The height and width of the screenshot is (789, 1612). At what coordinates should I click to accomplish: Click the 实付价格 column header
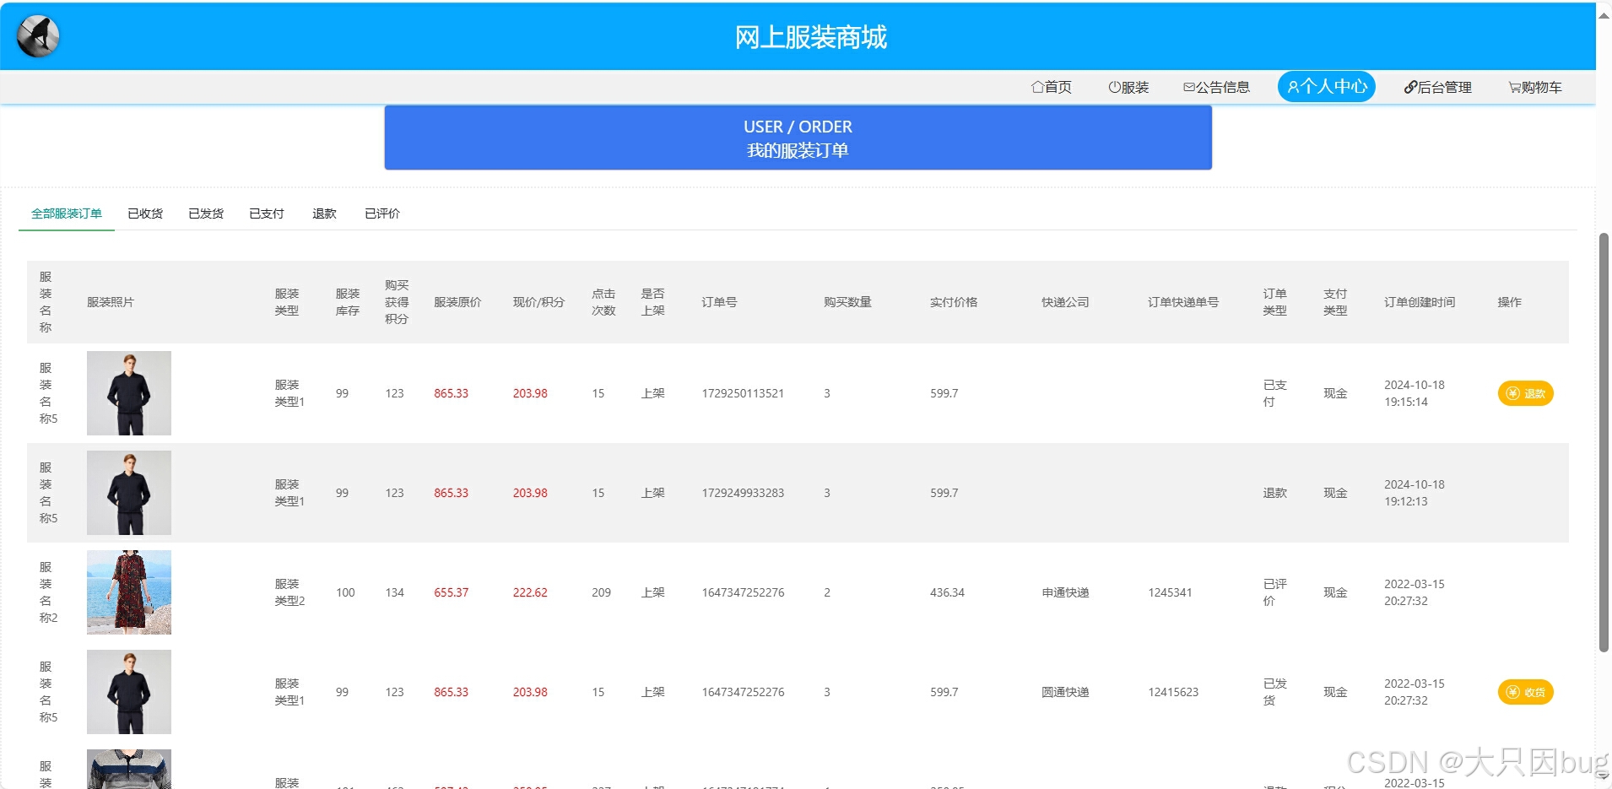pyautogui.click(x=954, y=302)
